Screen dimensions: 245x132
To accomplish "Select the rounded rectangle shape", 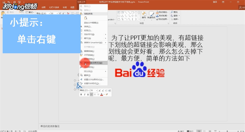I will [119, 16].
